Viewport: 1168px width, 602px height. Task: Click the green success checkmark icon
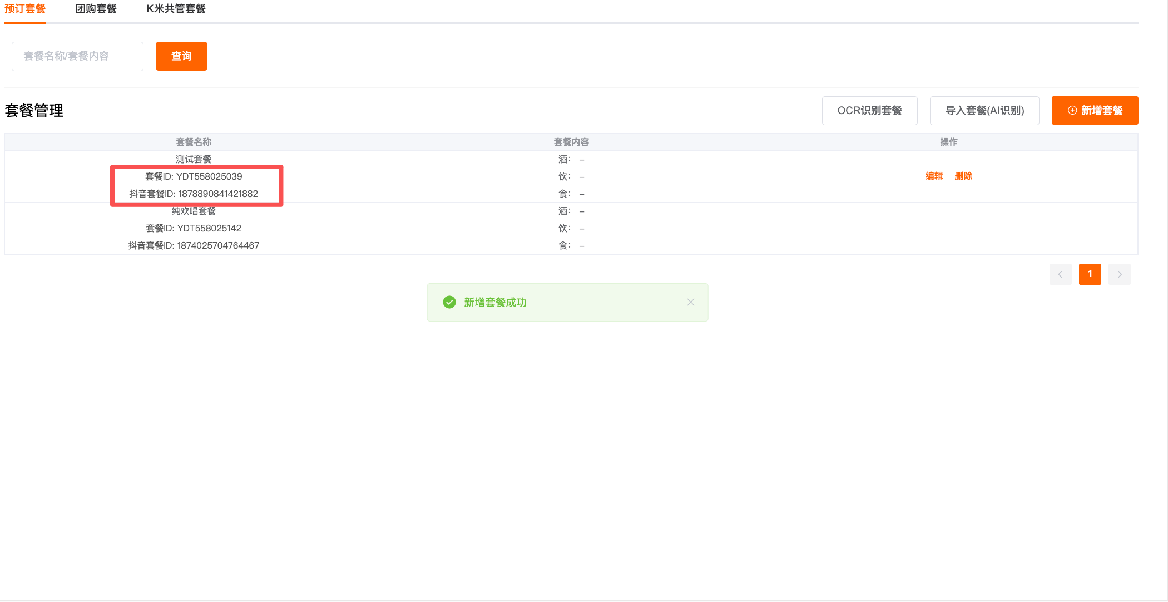(x=449, y=302)
